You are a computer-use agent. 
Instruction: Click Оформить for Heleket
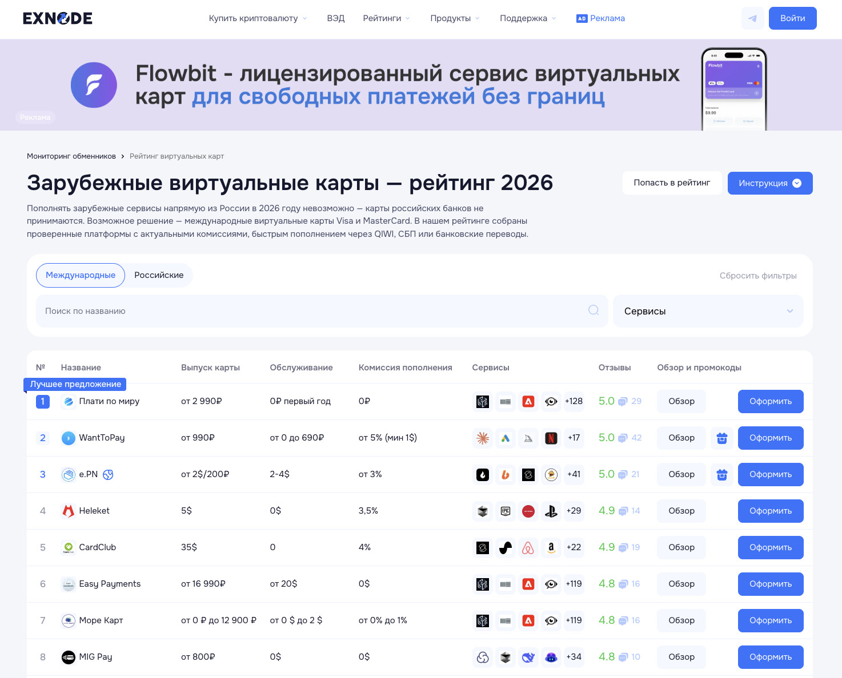click(771, 511)
